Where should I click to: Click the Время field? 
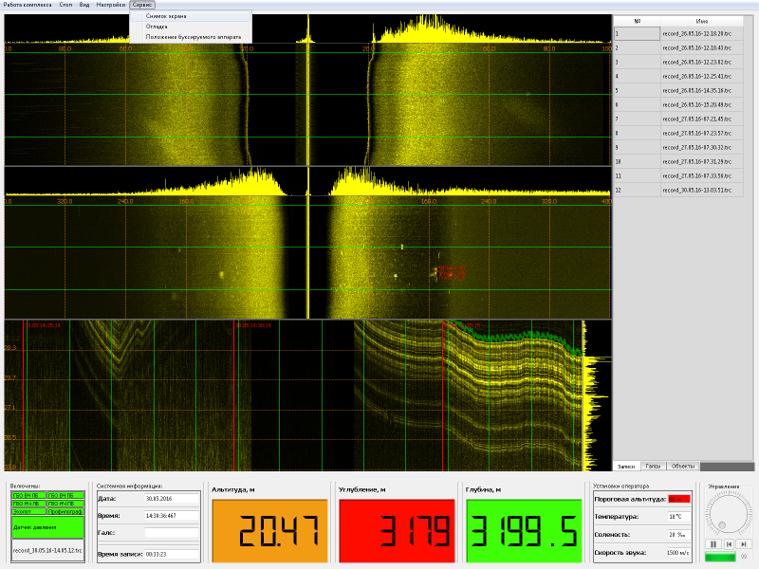tap(172, 516)
